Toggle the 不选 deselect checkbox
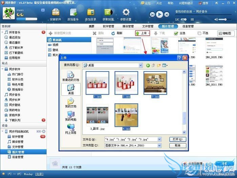The width and height of the screenshot is (237, 178). click(x=199, y=33)
